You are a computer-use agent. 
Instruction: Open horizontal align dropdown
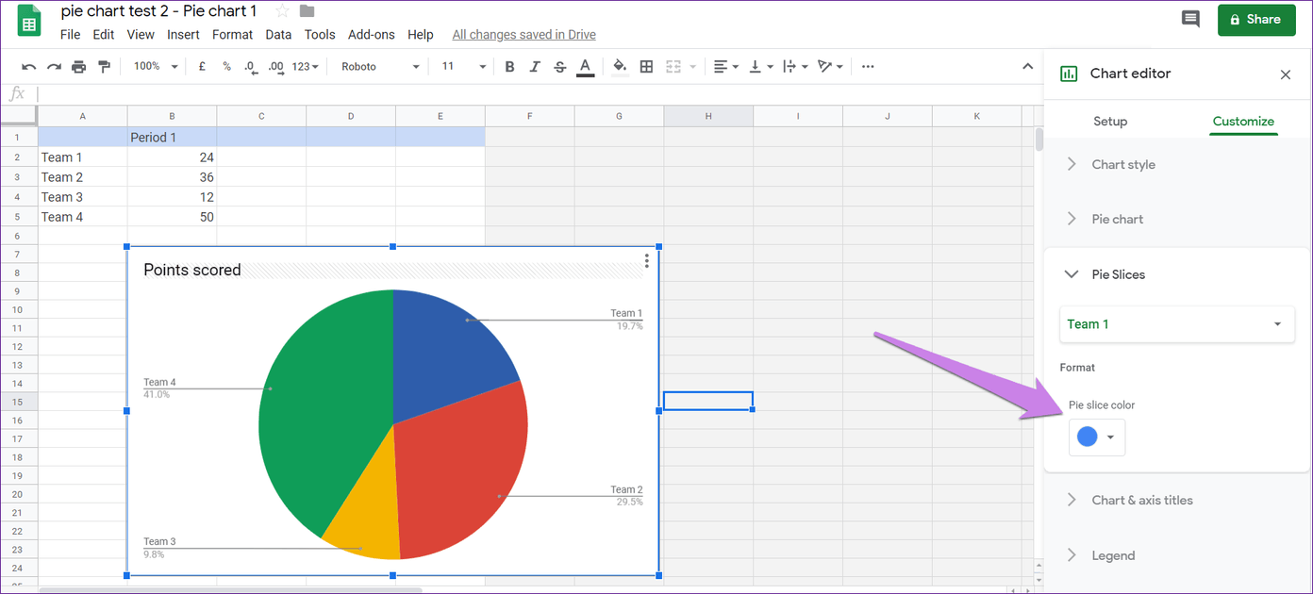[725, 67]
